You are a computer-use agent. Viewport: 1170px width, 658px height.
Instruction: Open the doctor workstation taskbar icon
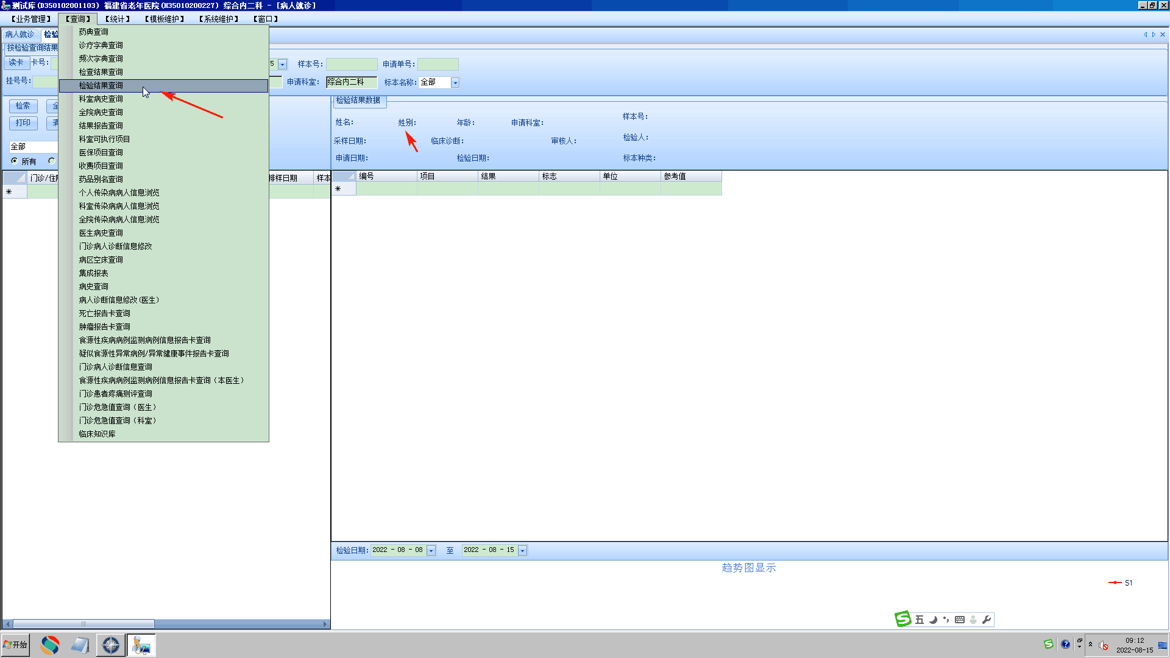tap(141, 645)
